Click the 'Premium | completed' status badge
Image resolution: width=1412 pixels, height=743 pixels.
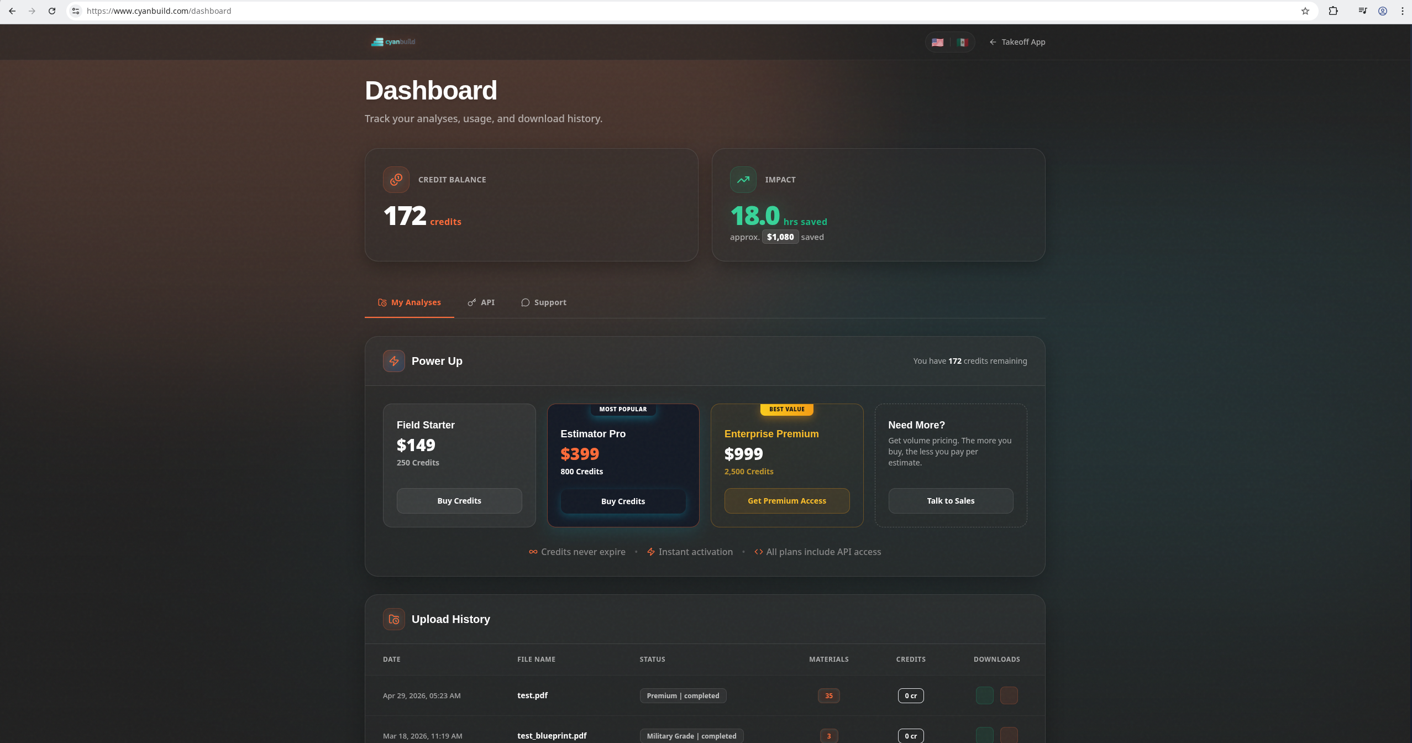pyautogui.click(x=683, y=695)
